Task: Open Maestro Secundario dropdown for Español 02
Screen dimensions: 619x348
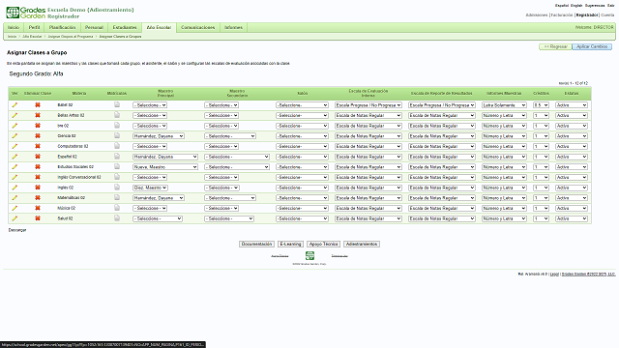Action: pos(237,157)
